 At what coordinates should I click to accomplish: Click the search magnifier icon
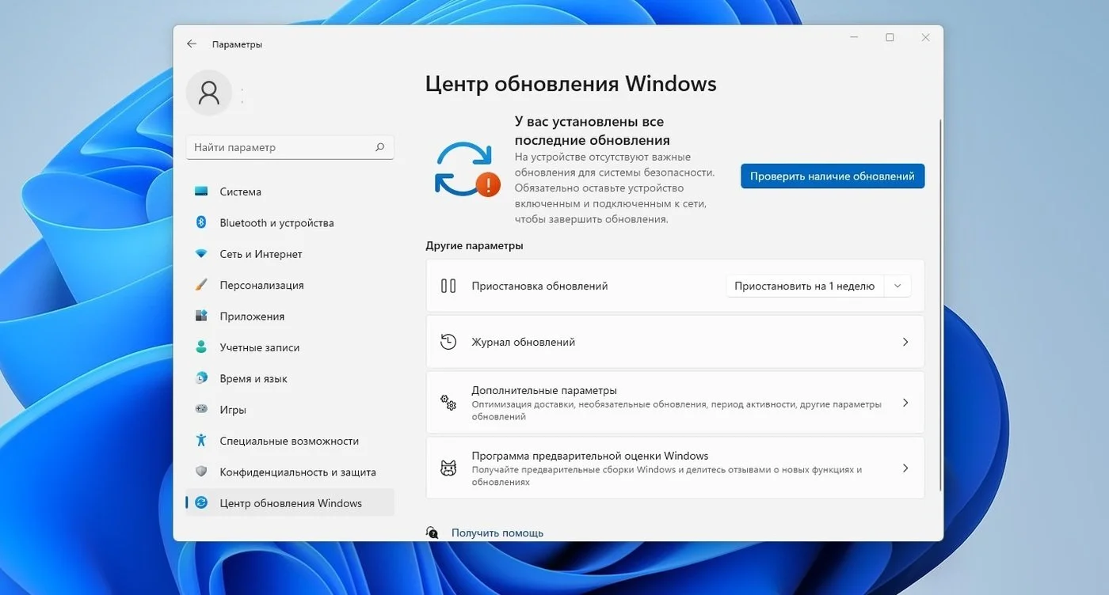pos(379,147)
